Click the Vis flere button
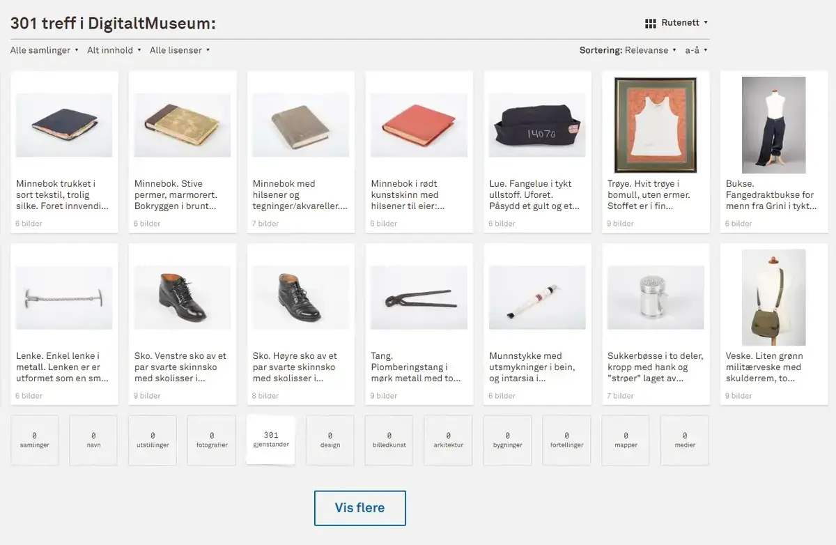The width and height of the screenshot is (836, 545). point(359,508)
